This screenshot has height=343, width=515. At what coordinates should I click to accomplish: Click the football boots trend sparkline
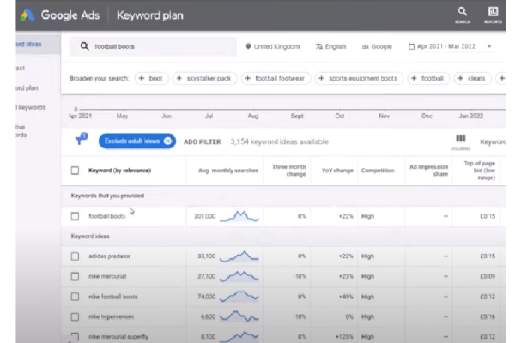pos(239,216)
